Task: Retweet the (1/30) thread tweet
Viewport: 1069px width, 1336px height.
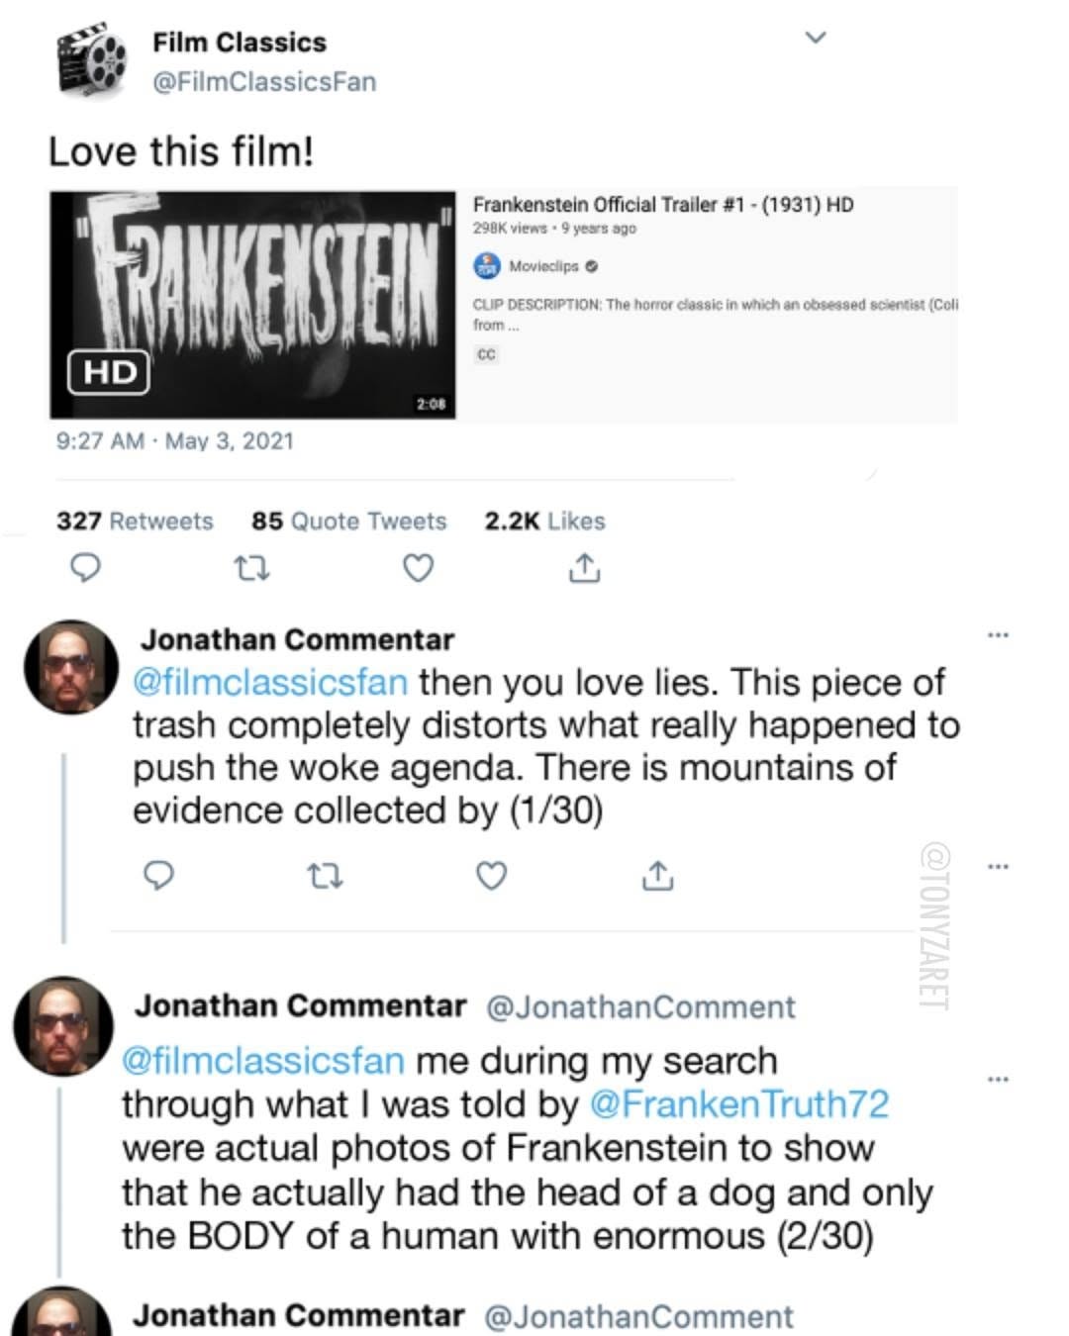Action: (326, 876)
